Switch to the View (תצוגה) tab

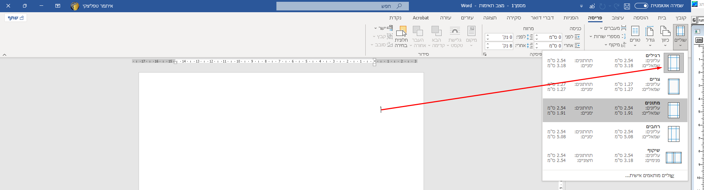(490, 18)
